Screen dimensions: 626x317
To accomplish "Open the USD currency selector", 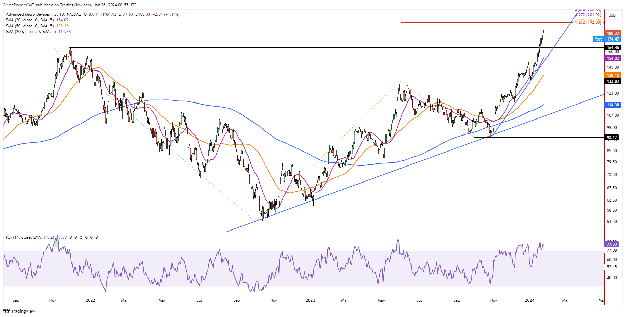I will [x=612, y=15].
